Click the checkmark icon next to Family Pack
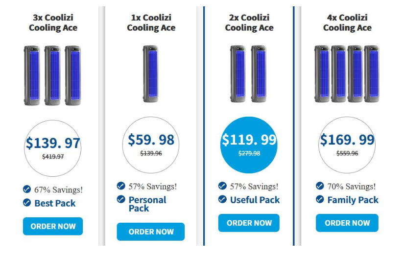 [x=320, y=199]
